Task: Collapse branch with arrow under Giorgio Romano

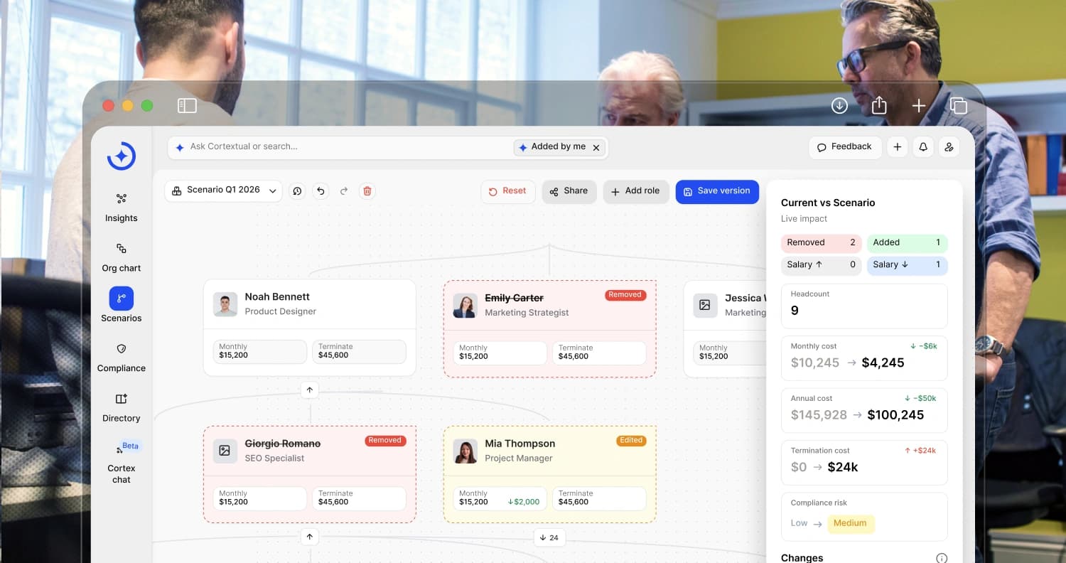Action: tap(309, 537)
